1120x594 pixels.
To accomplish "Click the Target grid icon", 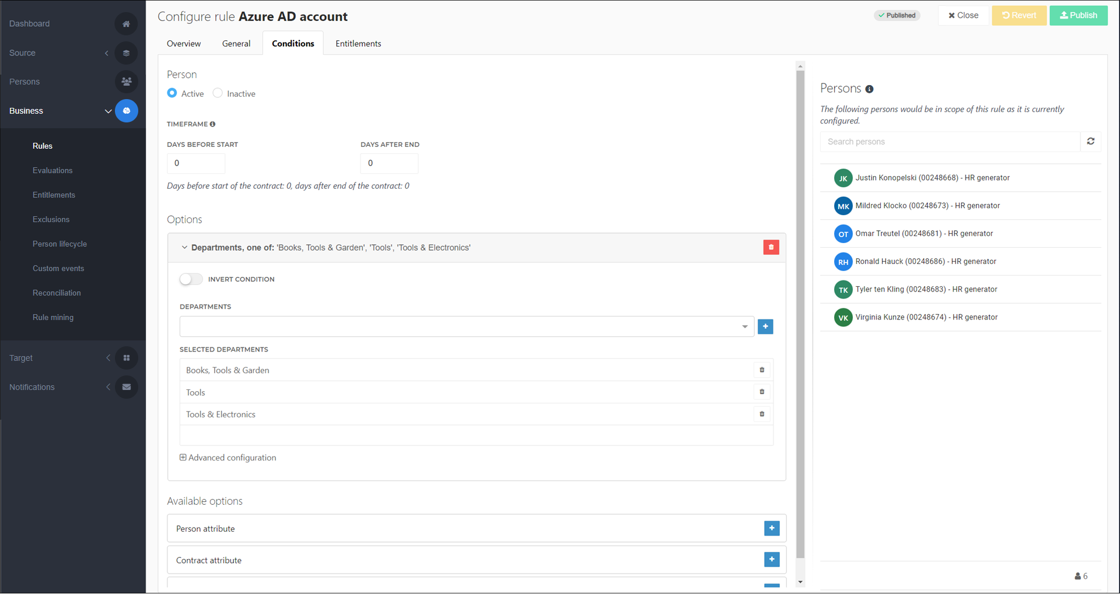I will tap(126, 358).
